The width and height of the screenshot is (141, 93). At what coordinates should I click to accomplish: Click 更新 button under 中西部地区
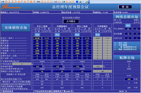click(98, 35)
